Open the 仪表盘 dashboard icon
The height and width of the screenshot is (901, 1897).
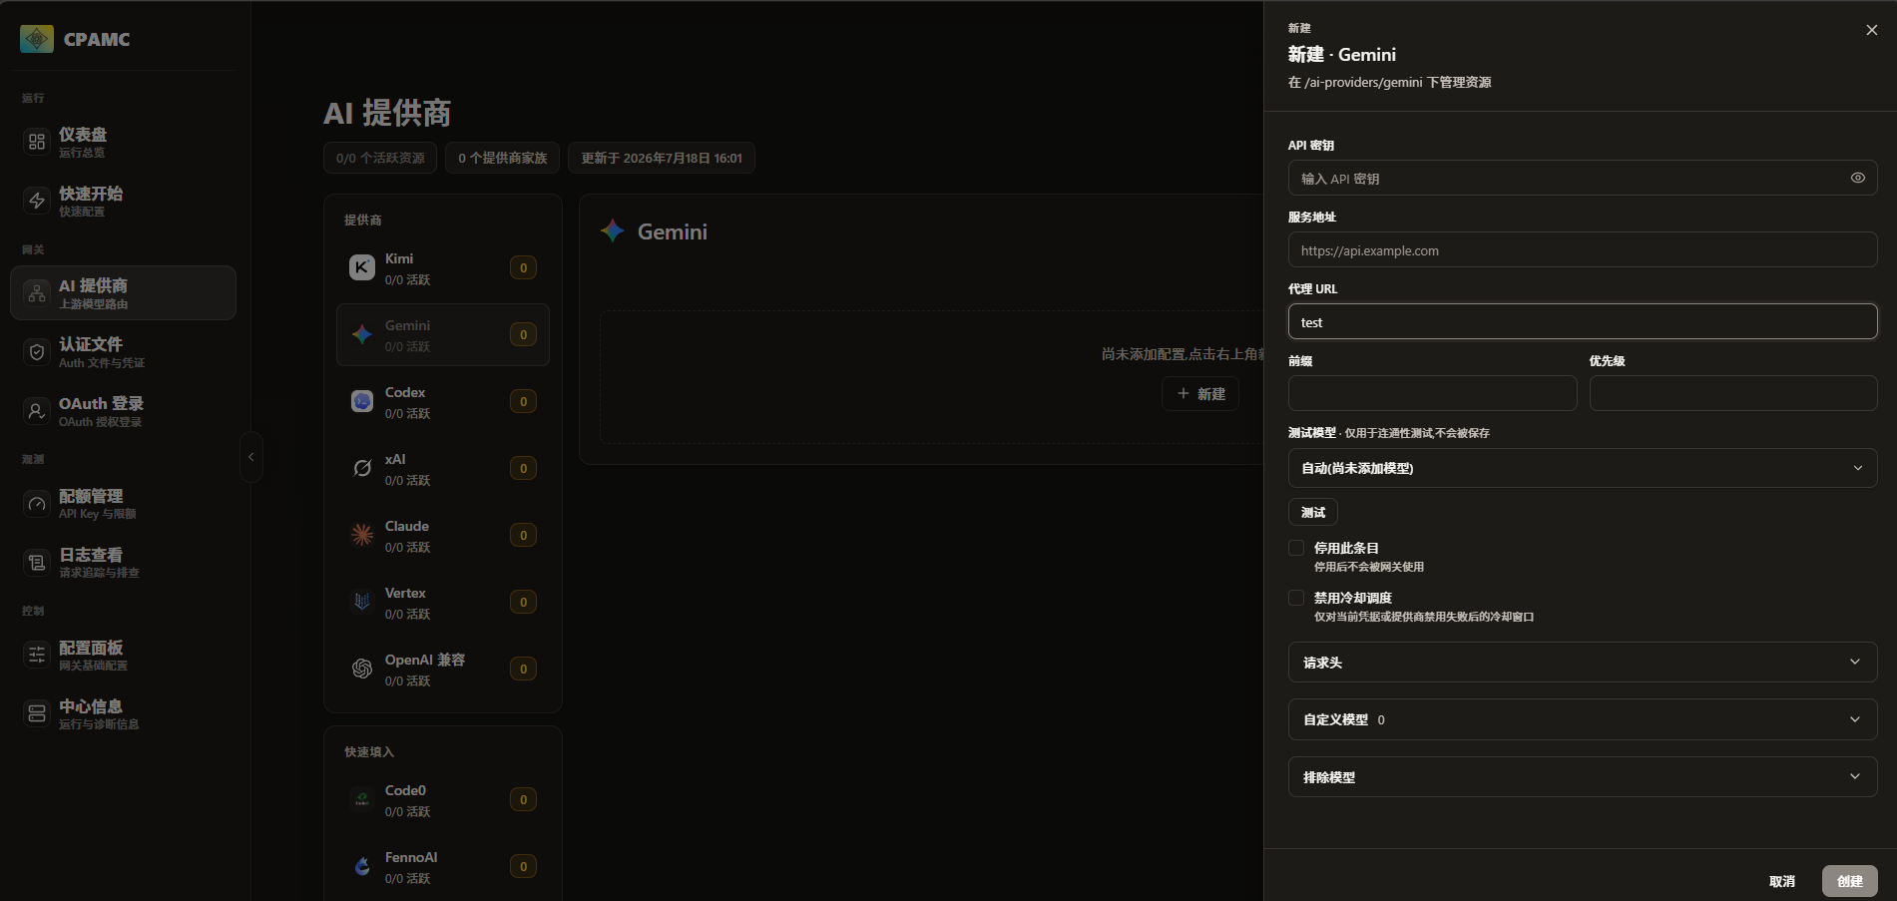click(x=37, y=142)
